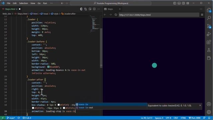Open the Go menu
The image size is (213, 120).
(39, 3)
